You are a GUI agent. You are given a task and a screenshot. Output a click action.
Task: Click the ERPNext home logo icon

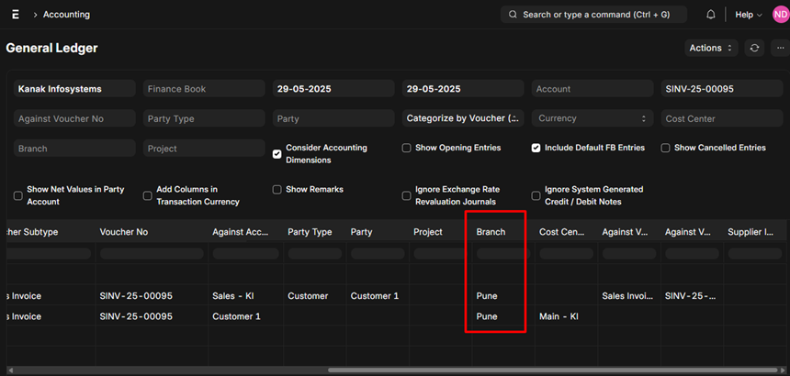point(16,15)
